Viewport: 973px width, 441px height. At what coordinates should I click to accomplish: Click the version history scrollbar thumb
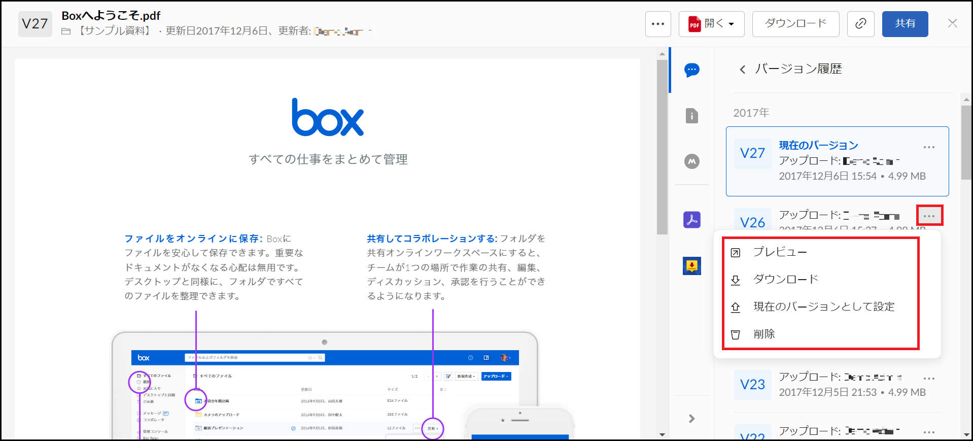tap(966, 142)
